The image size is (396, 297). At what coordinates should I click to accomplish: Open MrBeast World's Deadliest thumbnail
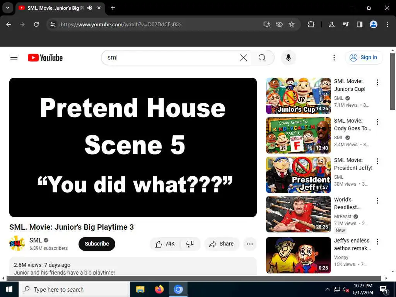(298, 214)
